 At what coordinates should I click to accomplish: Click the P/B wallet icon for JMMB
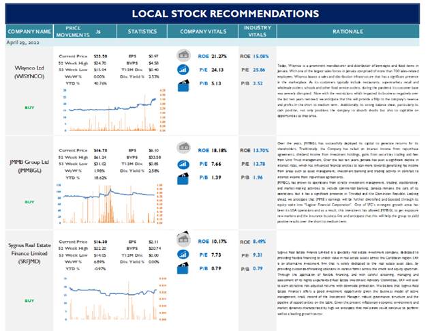click(183, 179)
